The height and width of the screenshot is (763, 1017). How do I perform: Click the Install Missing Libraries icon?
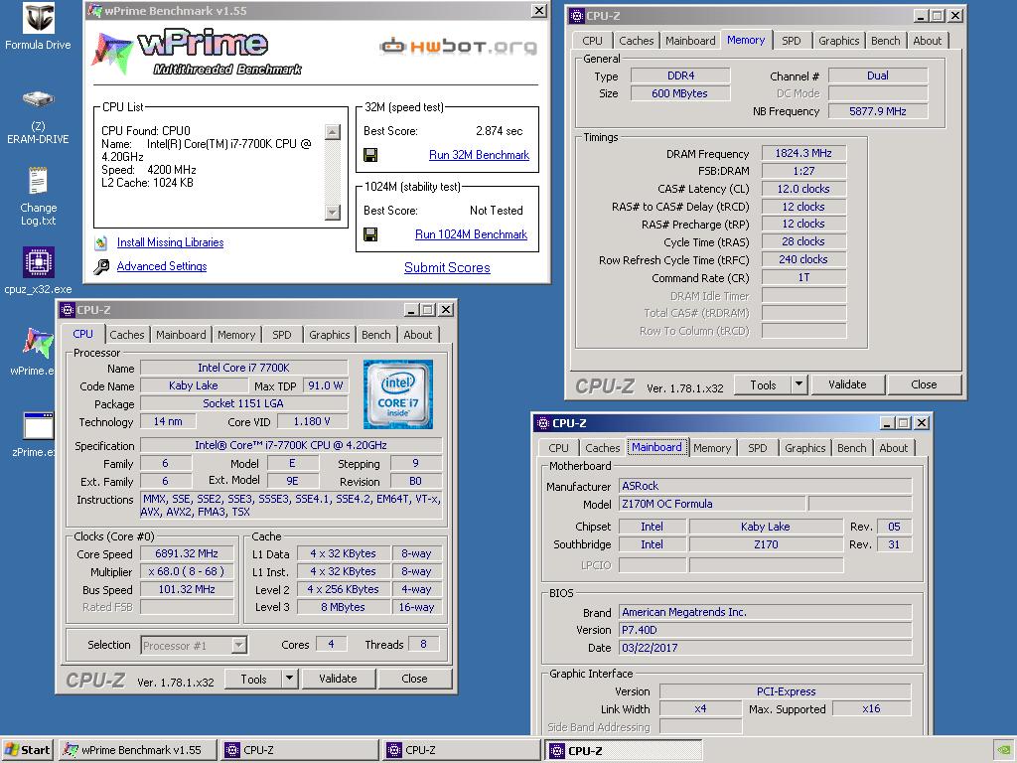coord(100,243)
